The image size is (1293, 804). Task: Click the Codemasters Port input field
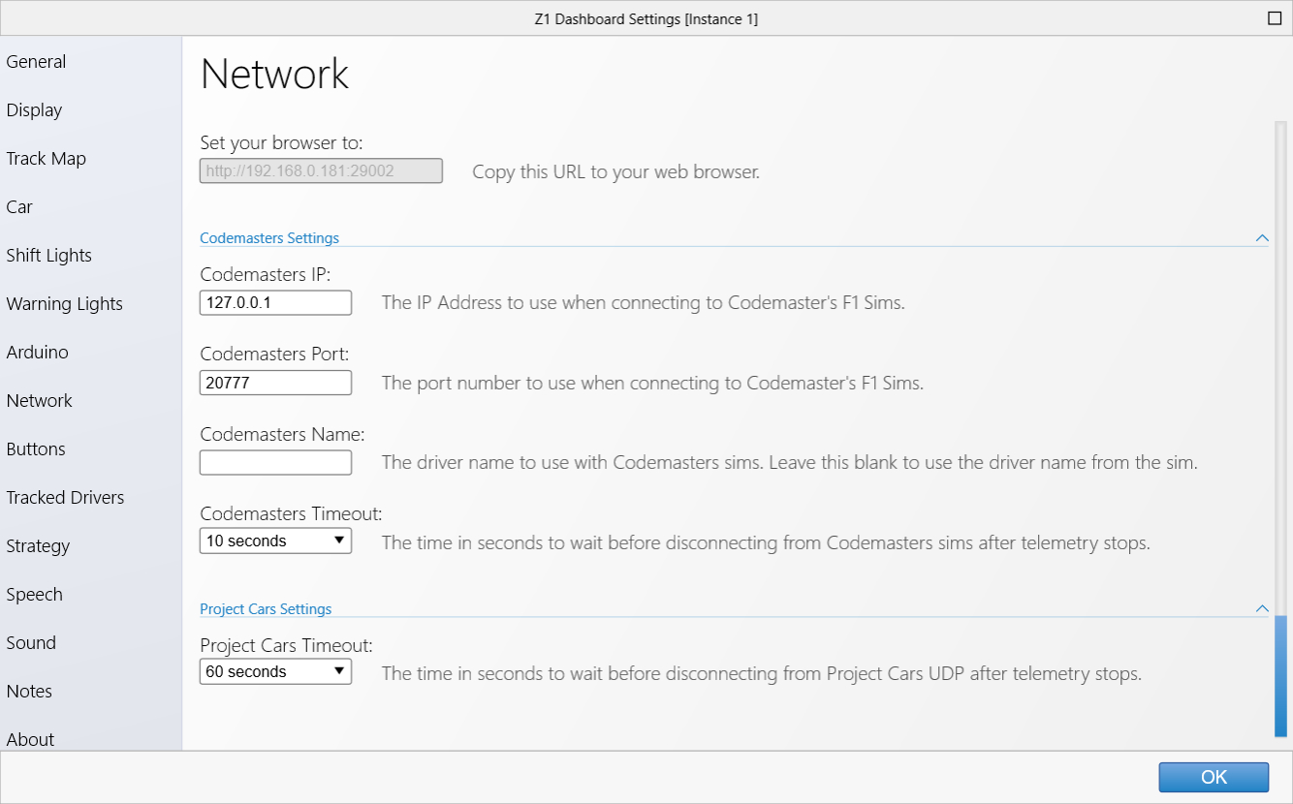(x=275, y=383)
